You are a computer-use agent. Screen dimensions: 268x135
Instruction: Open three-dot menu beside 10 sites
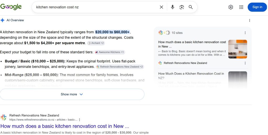click(x=245, y=33)
